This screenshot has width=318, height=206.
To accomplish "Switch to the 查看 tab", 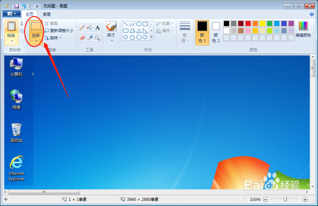I will pyautogui.click(x=47, y=14).
